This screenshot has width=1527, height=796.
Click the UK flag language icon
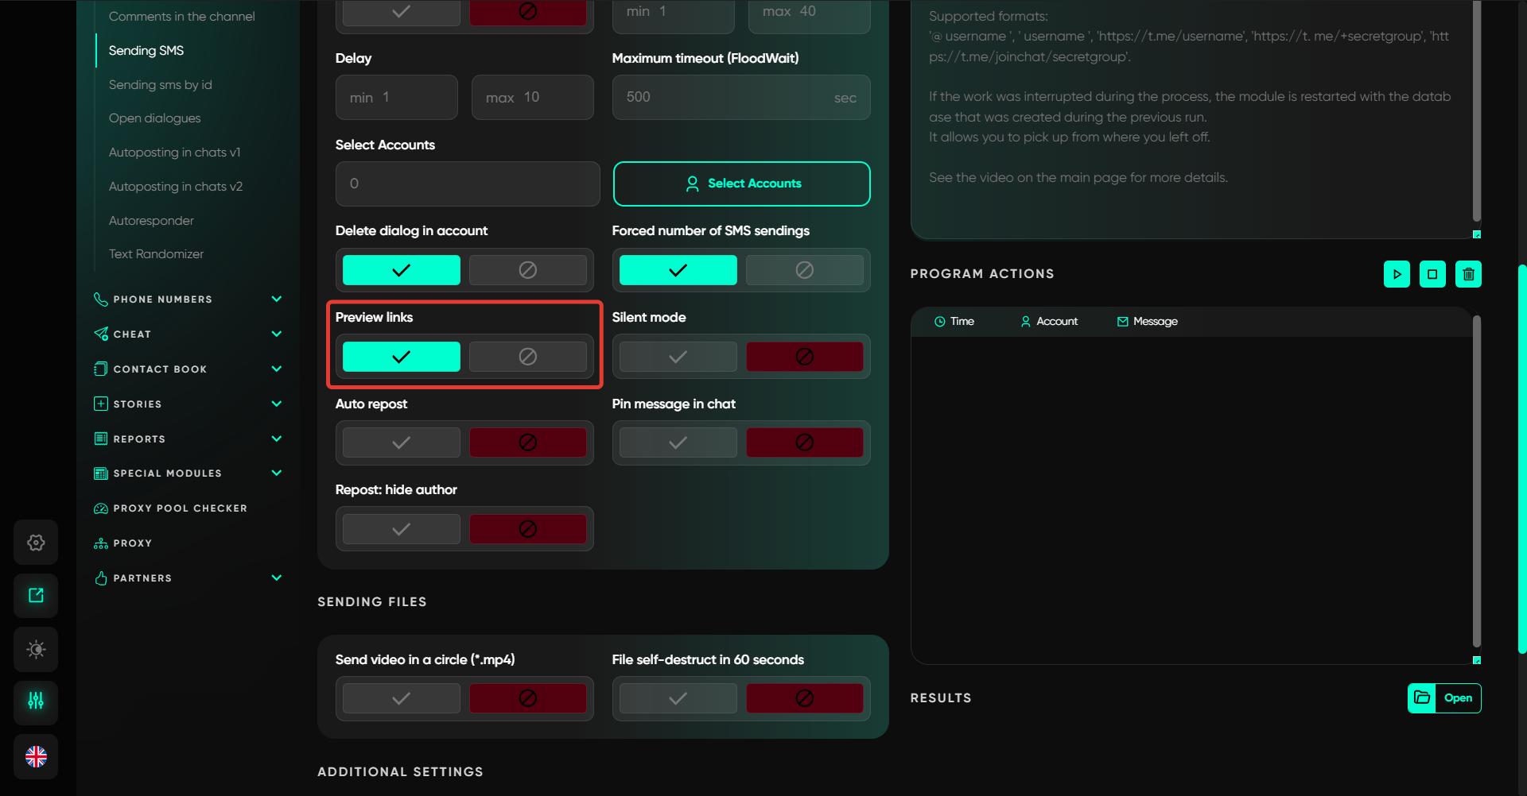pos(36,756)
